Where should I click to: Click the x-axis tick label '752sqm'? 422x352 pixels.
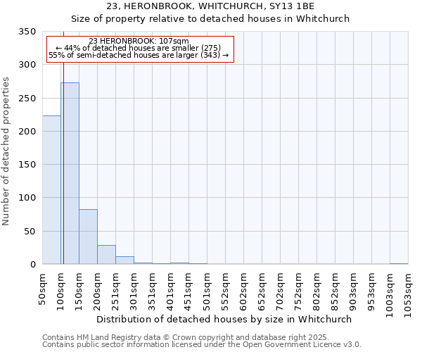click(x=299, y=292)
